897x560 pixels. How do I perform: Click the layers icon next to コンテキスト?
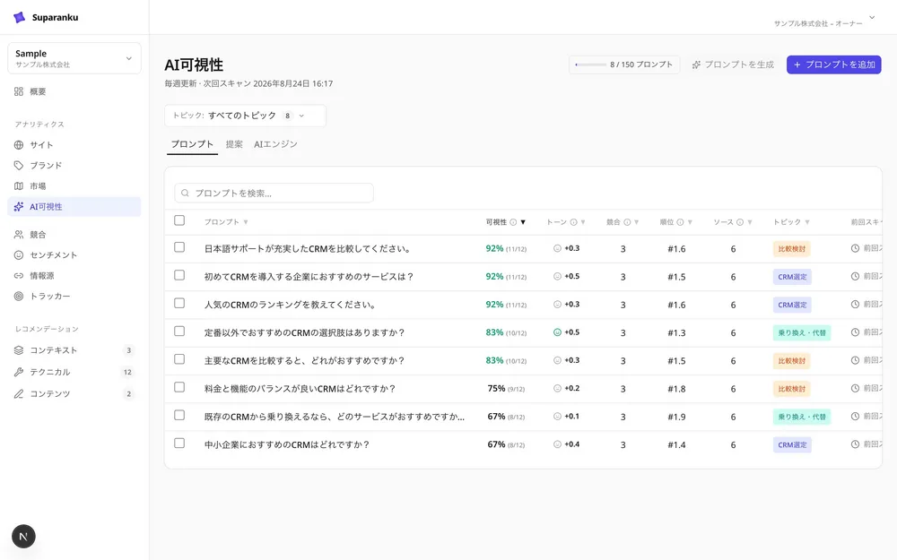pos(19,350)
